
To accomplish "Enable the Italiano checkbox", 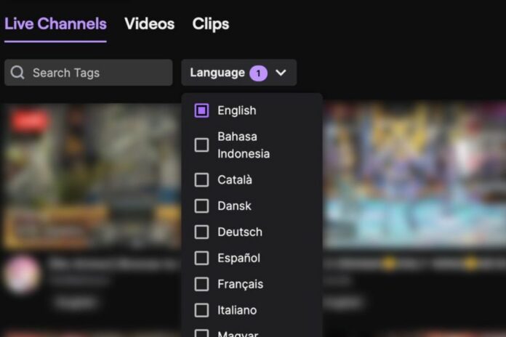I will (x=202, y=310).
